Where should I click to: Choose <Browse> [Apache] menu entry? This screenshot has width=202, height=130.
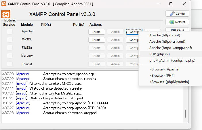coord(171,69)
